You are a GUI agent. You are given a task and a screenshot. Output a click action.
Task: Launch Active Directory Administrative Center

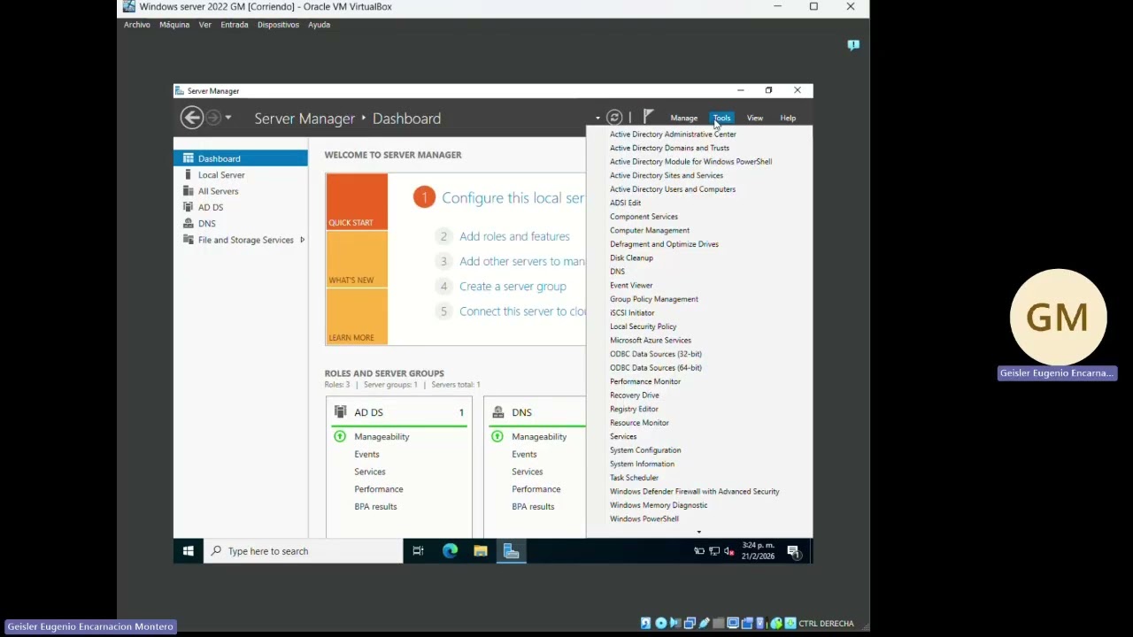coord(673,134)
